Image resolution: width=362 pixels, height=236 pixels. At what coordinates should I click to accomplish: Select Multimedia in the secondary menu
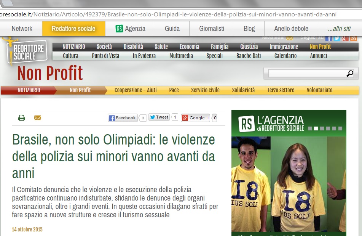point(181,56)
